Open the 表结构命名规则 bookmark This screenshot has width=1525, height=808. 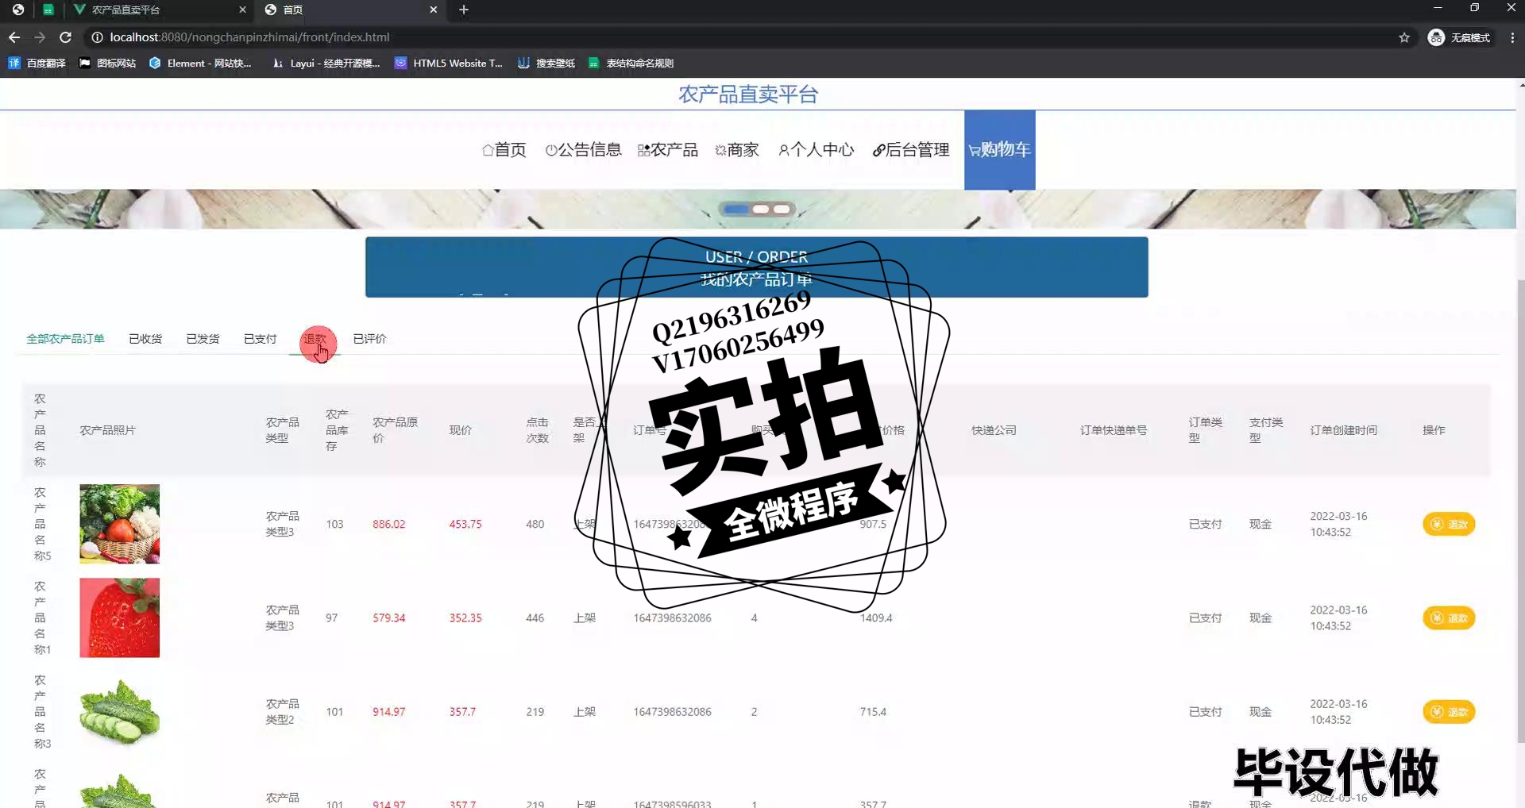click(x=631, y=63)
